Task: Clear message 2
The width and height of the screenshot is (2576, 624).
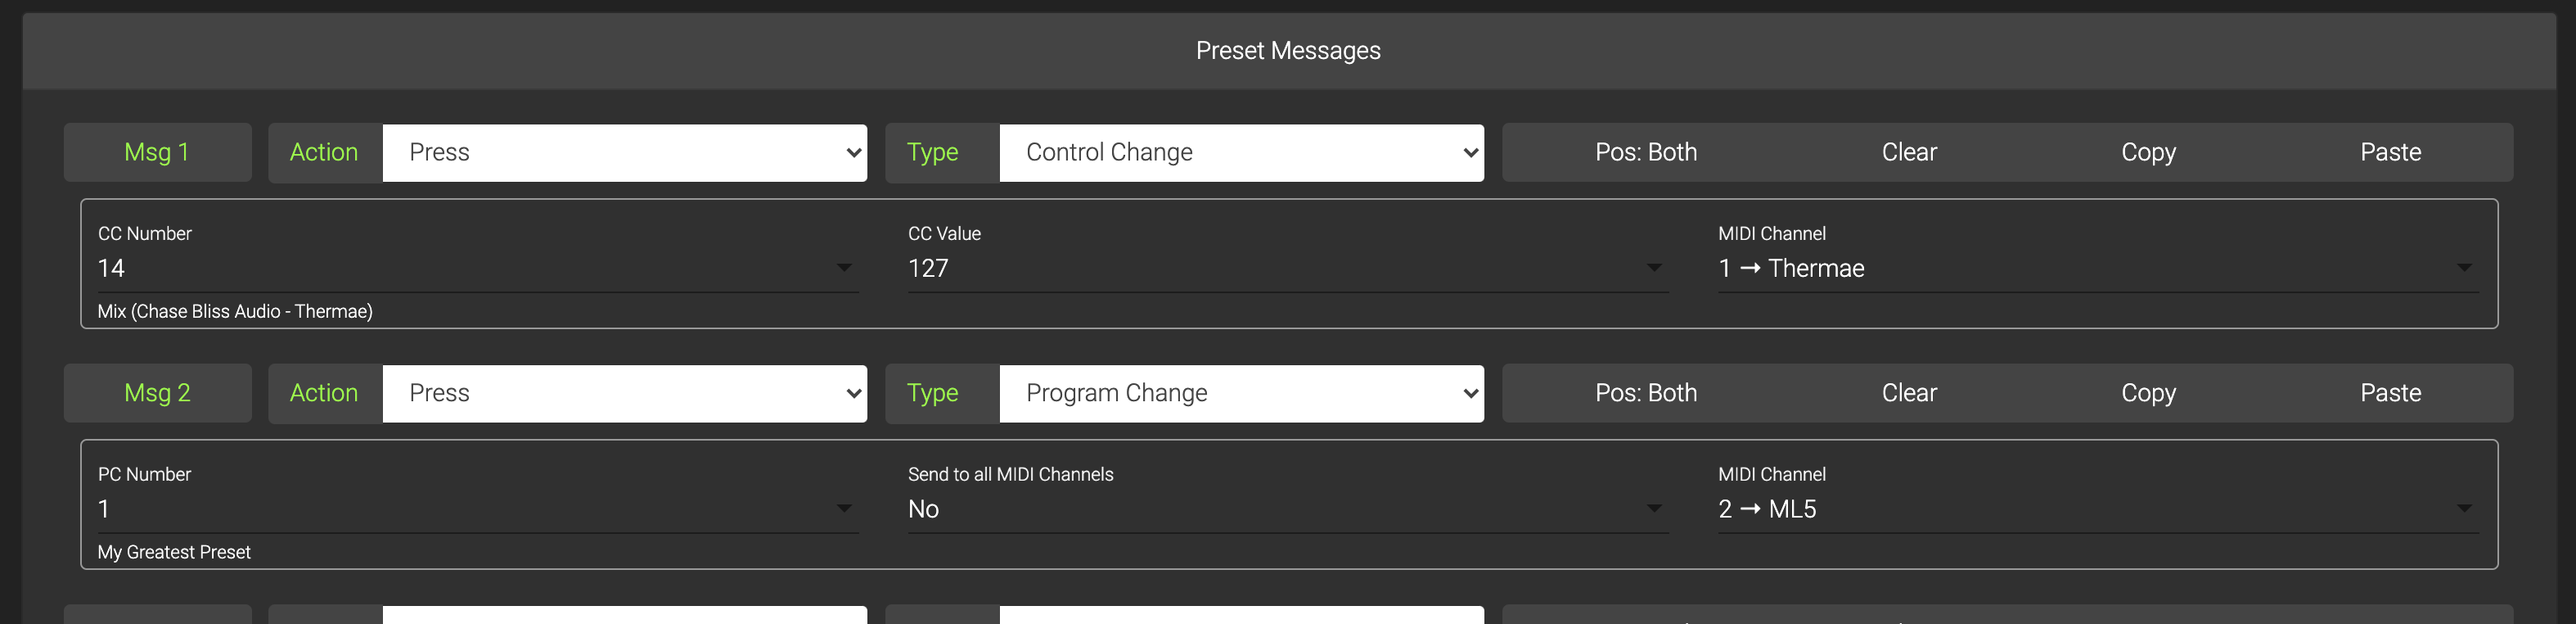Action: pos(1908,393)
